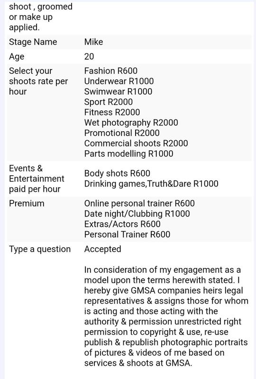Click the Type a question label

tap(40, 250)
